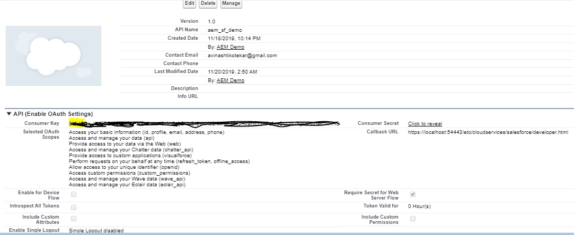Click the Delete button
The width and height of the screenshot is (574, 235).
[208, 4]
